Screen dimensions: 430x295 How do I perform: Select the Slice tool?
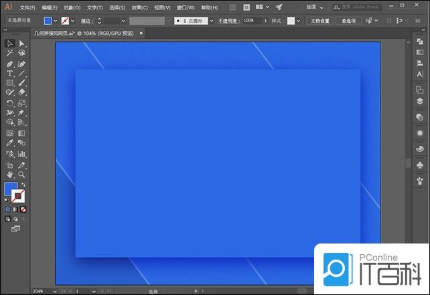21,165
